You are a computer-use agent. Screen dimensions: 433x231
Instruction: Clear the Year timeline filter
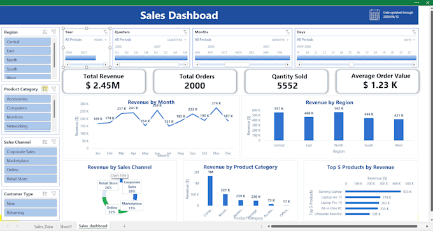(105, 32)
